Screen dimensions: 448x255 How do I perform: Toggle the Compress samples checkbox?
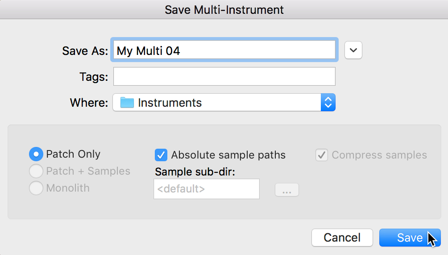coord(322,155)
